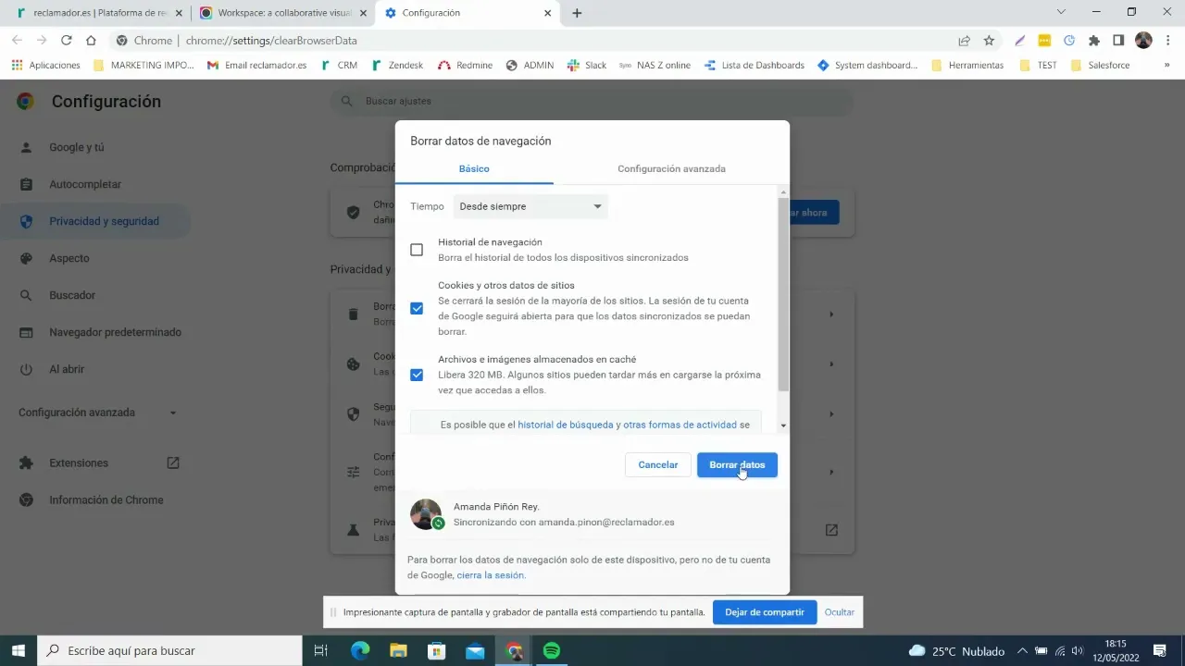Toggle the browser side panel icon
Image resolution: width=1185 pixels, height=666 pixels.
click(x=1118, y=41)
